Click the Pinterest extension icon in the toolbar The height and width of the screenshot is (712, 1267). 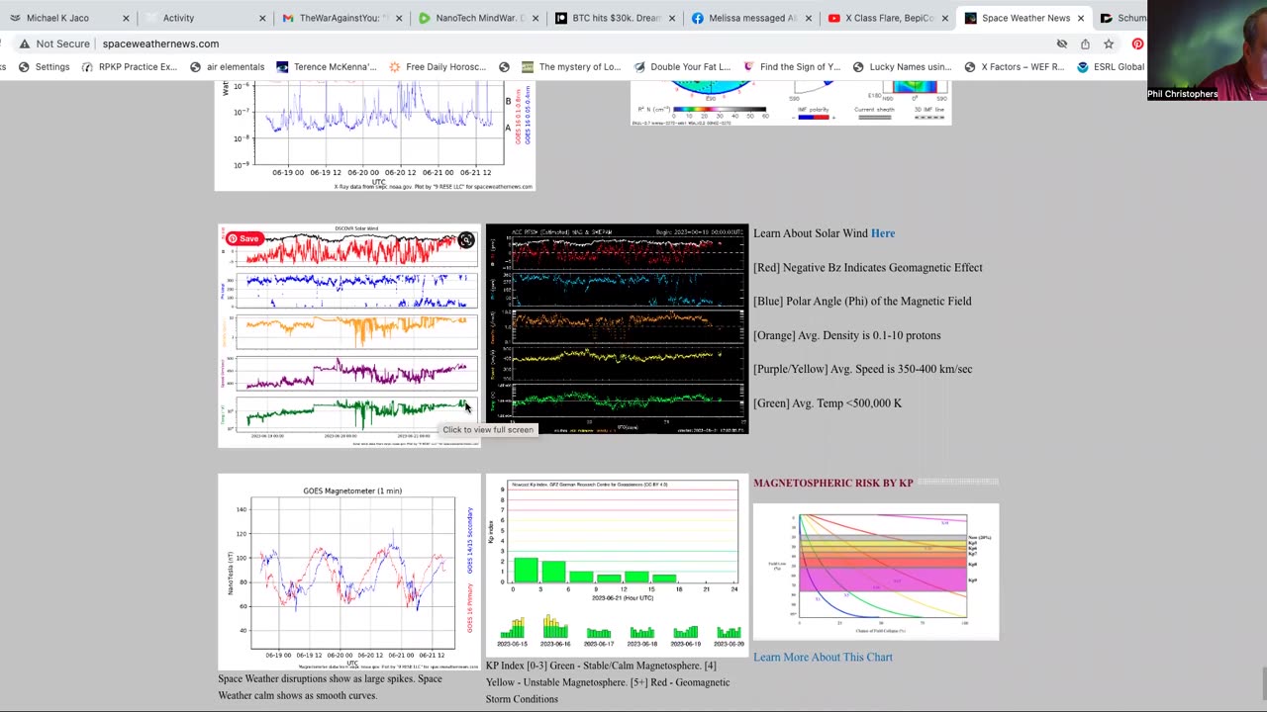tap(1137, 44)
